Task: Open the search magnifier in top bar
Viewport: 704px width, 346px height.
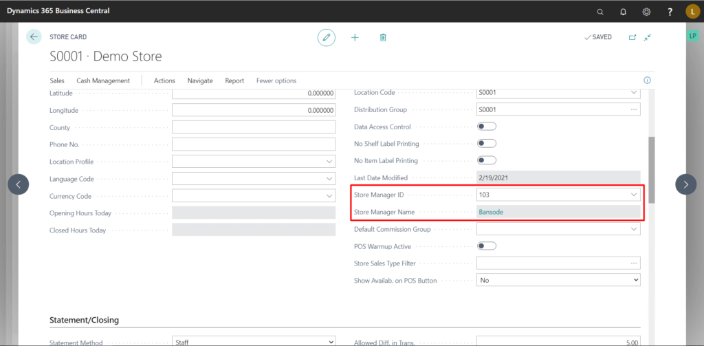Action: click(599, 12)
